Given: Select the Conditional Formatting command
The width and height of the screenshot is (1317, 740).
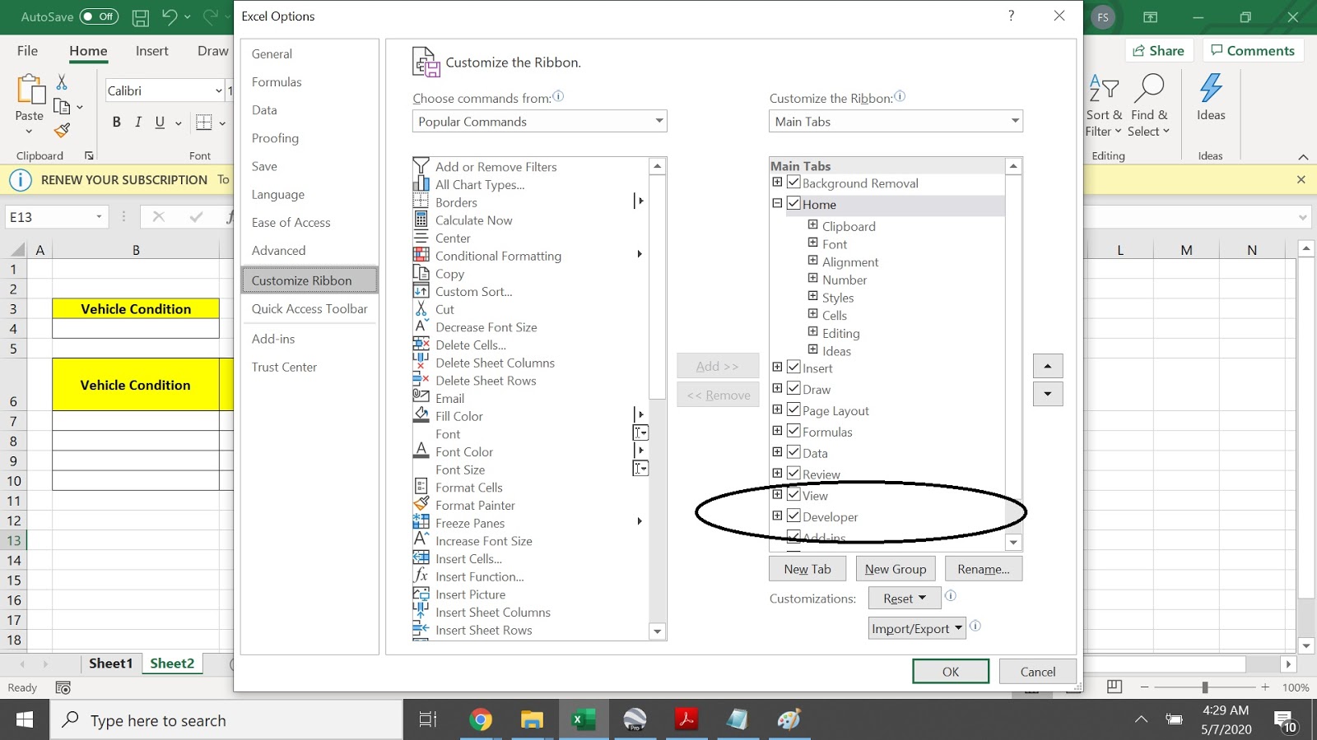Looking at the screenshot, I should coord(497,256).
